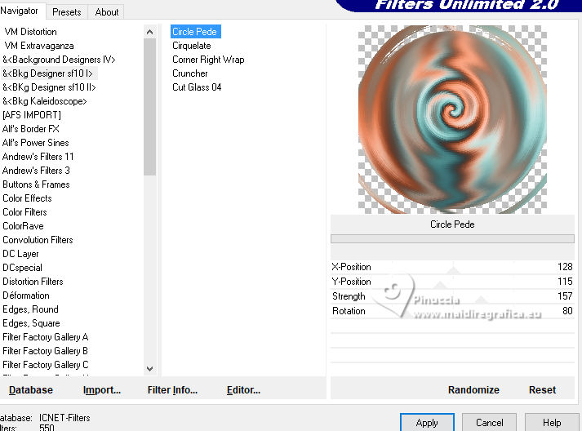Viewport: 582px width, 431px height.
Task: Select Filter Factory Gallery A category
Action: (x=45, y=337)
